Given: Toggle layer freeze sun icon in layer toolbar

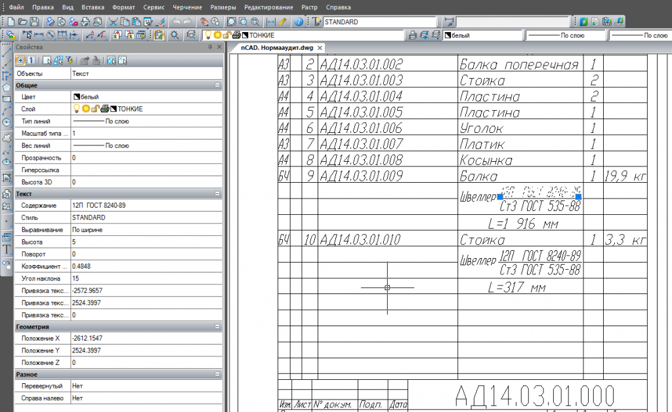Looking at the screenshot, I should [x=217, y=35].
